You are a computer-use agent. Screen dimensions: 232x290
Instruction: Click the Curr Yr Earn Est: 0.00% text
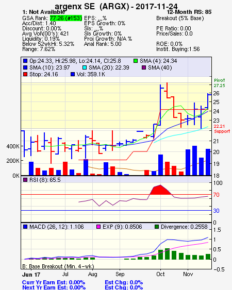click(54, 282)
